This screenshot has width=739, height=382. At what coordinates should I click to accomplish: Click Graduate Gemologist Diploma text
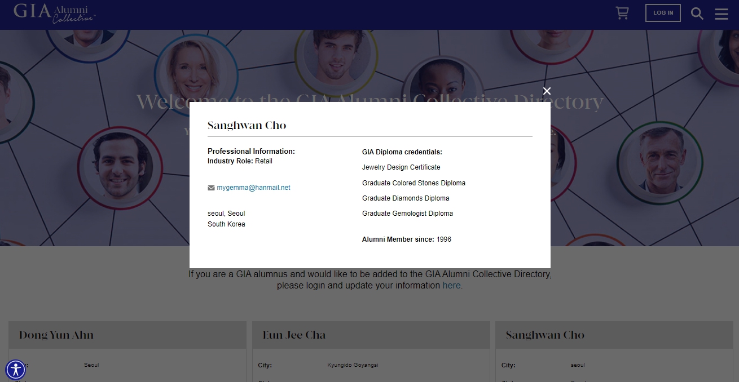(407, 214)
